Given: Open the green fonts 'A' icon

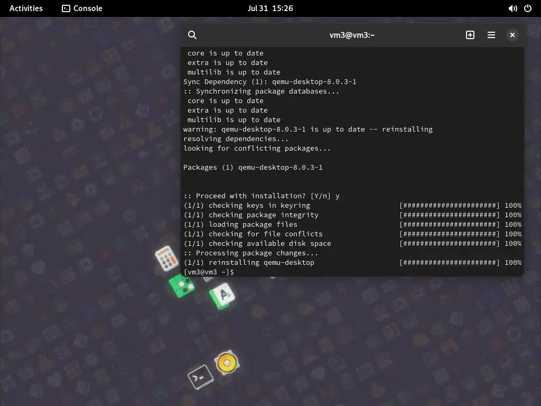Looking at the screenshot, I should click(x=222, y=296).
